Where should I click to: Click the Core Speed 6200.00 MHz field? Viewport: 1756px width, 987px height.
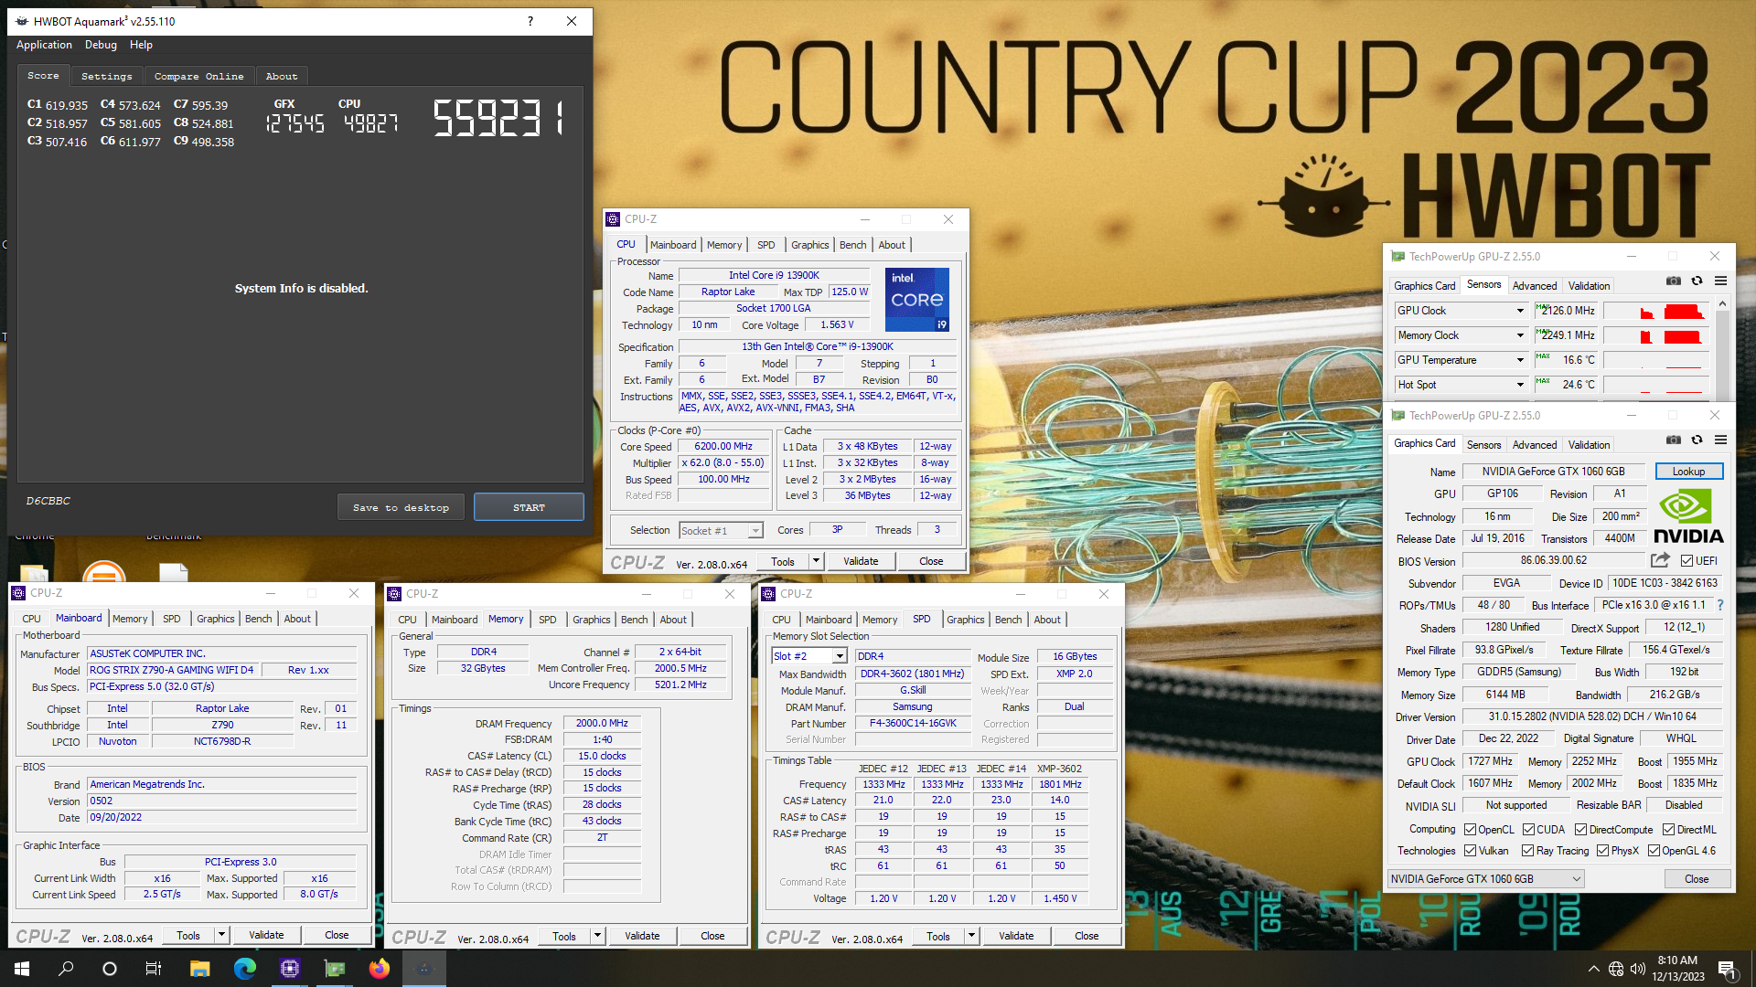723,447
